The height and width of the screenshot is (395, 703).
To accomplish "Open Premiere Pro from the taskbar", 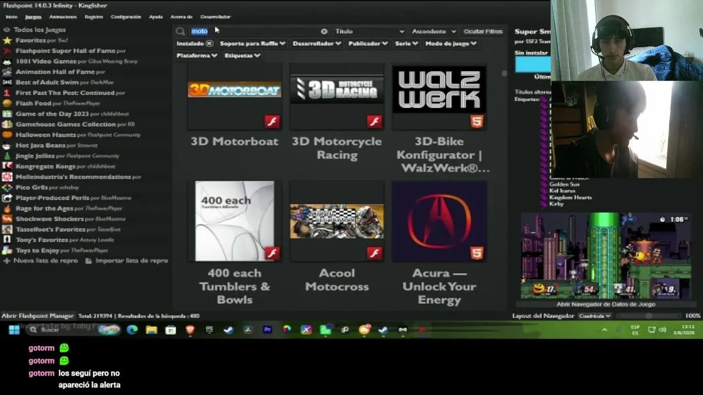I will [x=267, y=330].
